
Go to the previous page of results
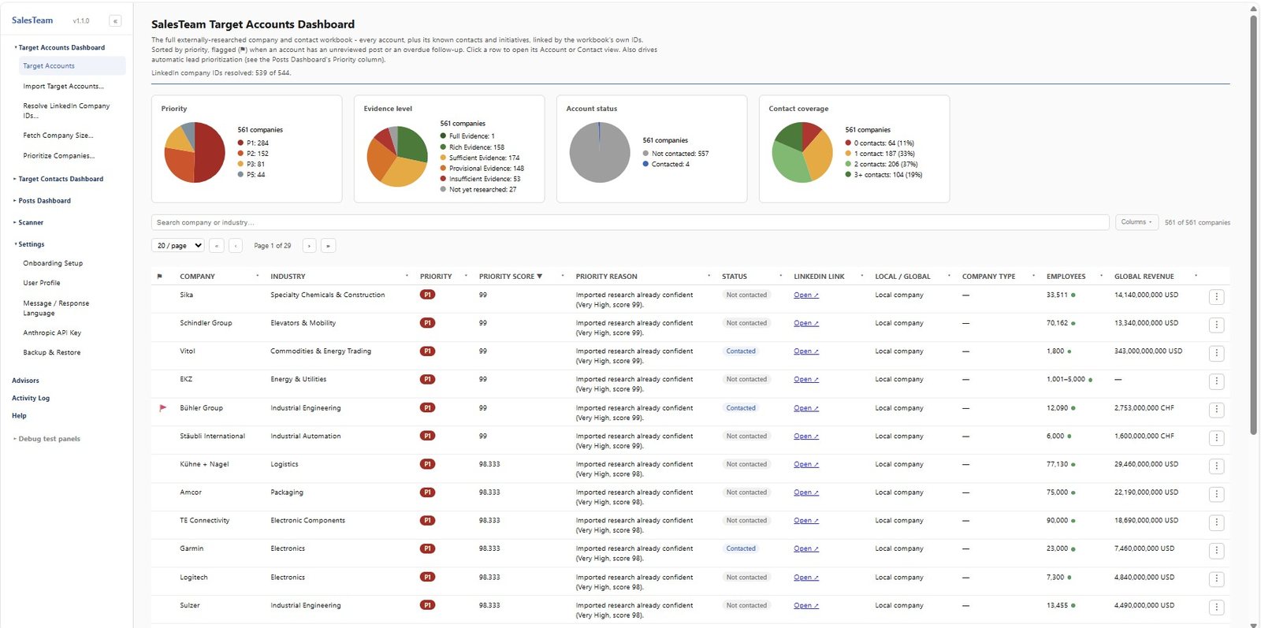(x=236, y=246)
